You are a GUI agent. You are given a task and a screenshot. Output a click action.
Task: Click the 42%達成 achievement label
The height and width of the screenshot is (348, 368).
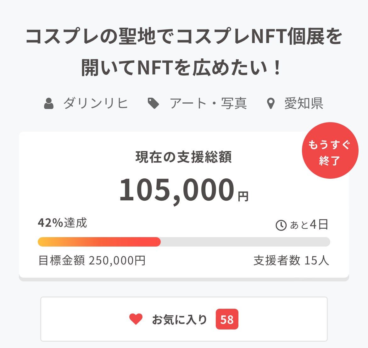pos(62,223)
